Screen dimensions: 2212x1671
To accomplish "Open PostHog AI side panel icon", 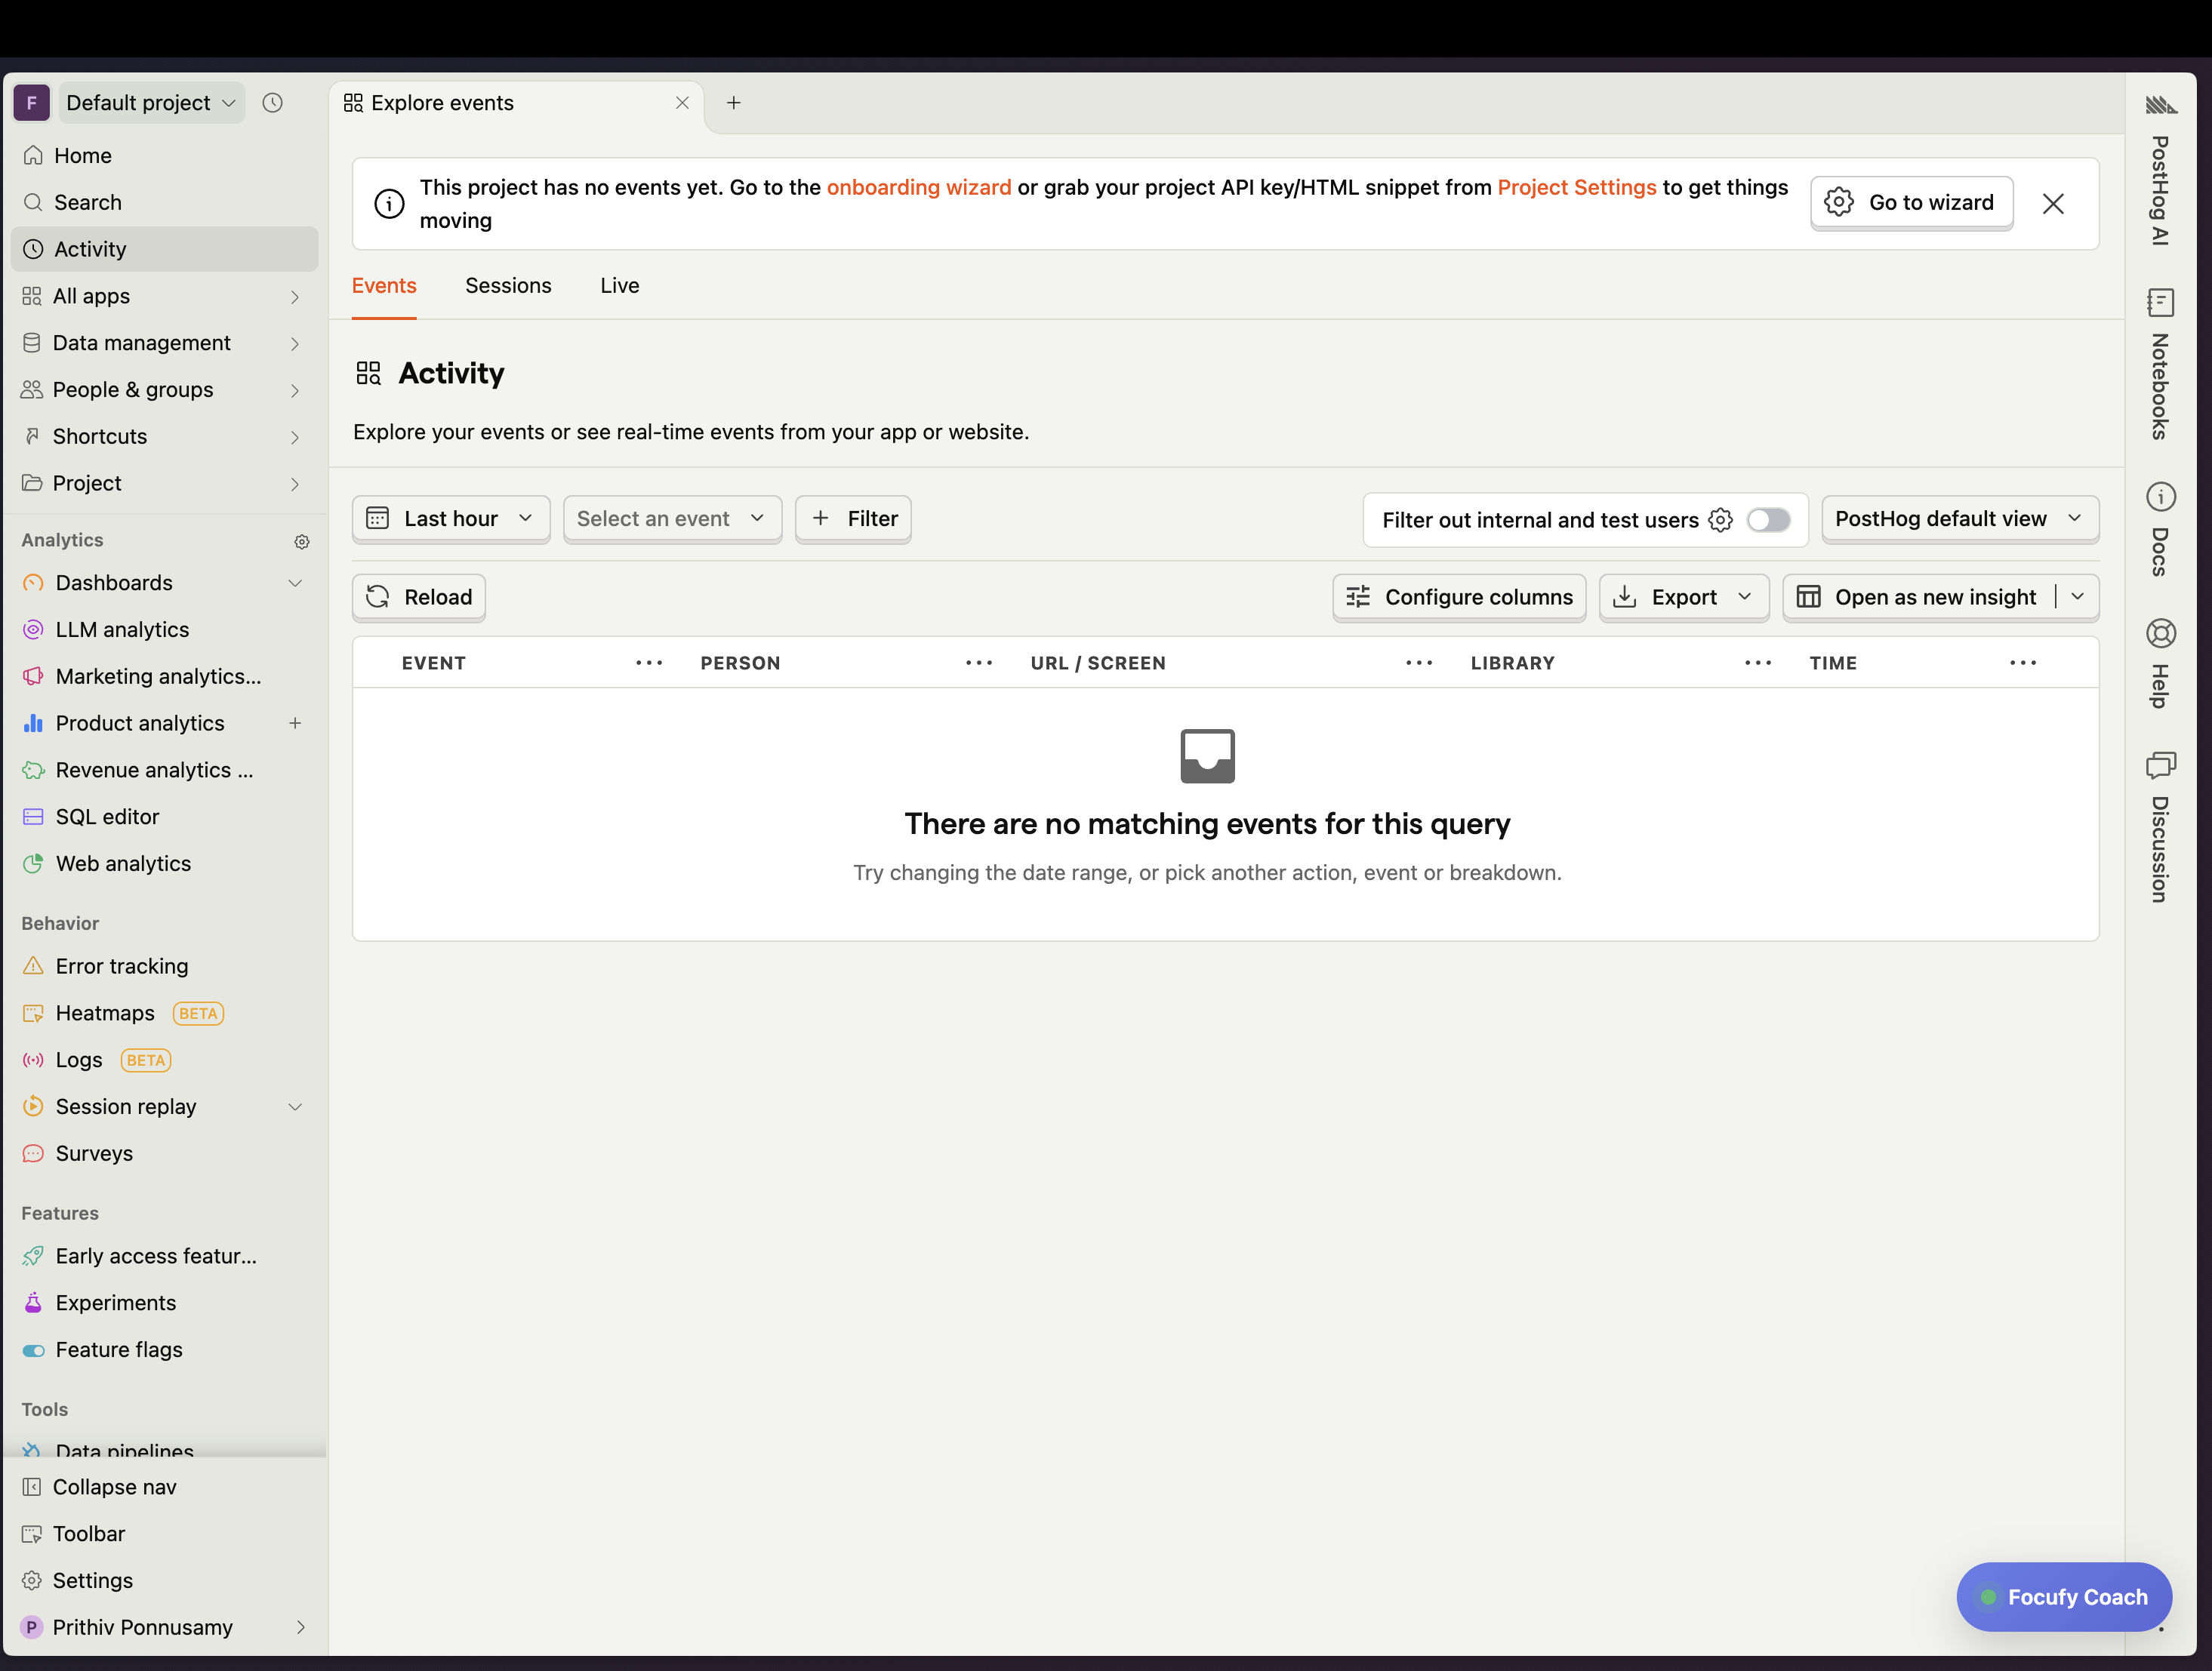I will pyautogui.click(x=2160, y=105).
